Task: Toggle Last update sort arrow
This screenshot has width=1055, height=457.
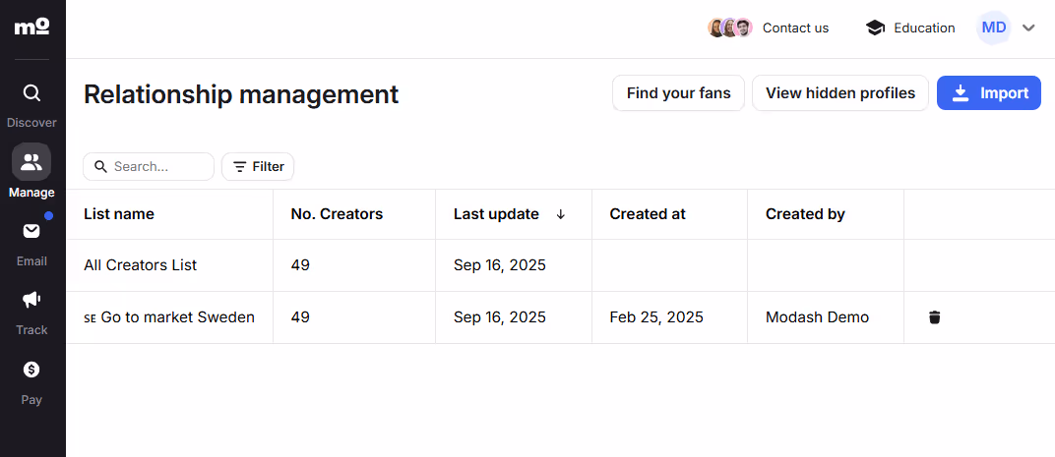Action: [x=561, y=214]
